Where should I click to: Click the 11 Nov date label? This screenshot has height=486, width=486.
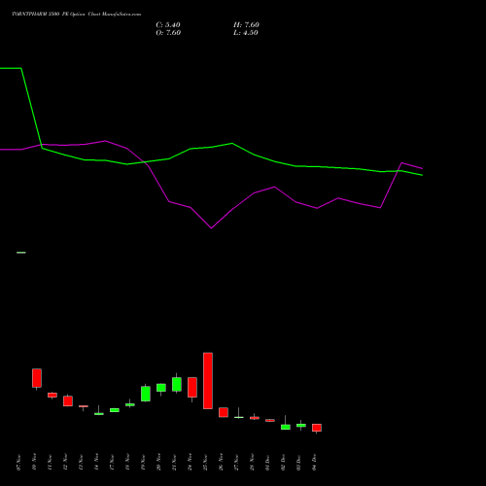pos(50,463)
